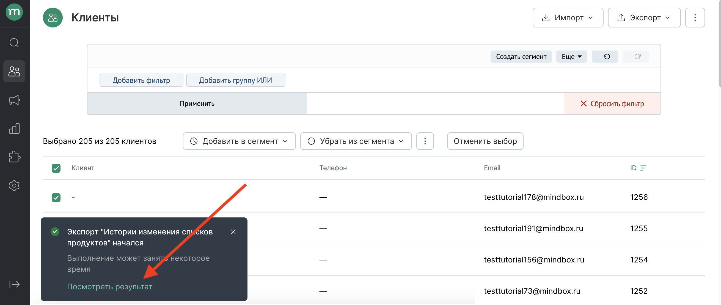Click the redo filter arrow button

coord(635,57)
